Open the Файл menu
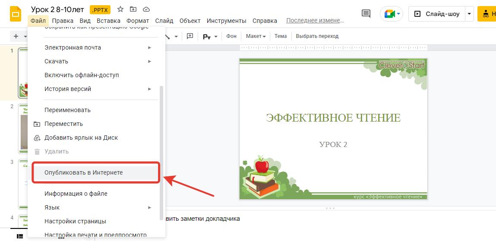The image size is (496, 241). click(38, 21)
